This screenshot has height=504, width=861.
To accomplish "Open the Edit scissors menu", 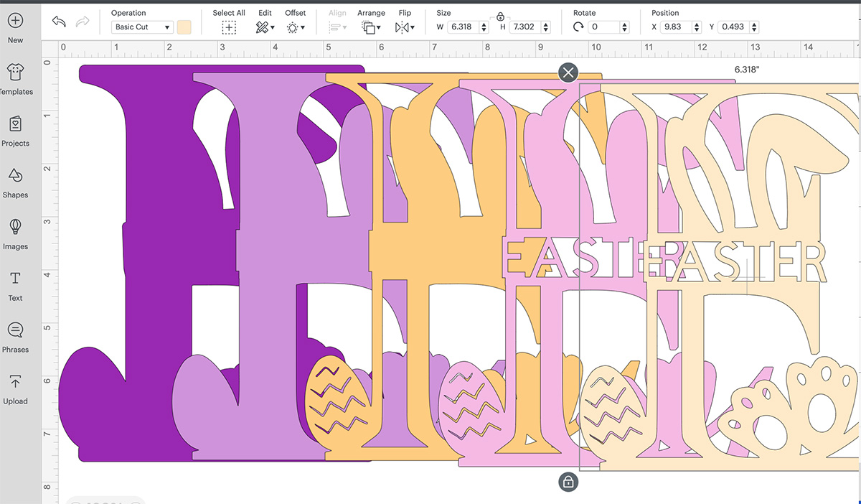I will pyautogui.click(x=265, y=27).
